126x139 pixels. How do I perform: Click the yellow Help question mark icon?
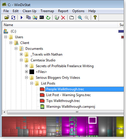click(95, 17)
